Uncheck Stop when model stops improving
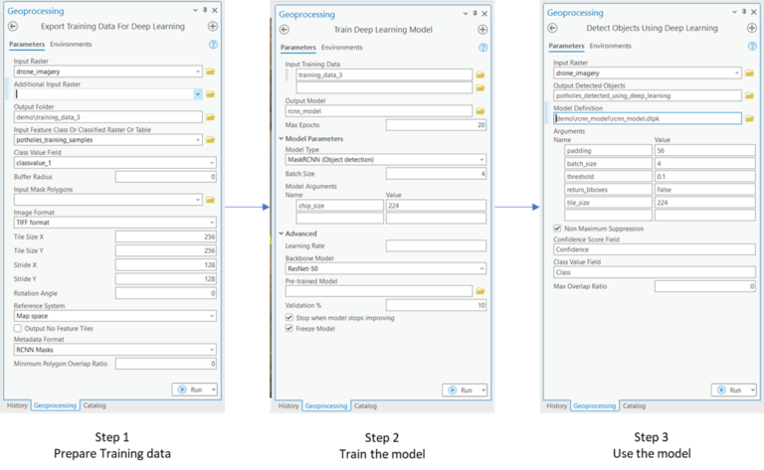This screenshot has width=764, height=470. coord(288,318)
